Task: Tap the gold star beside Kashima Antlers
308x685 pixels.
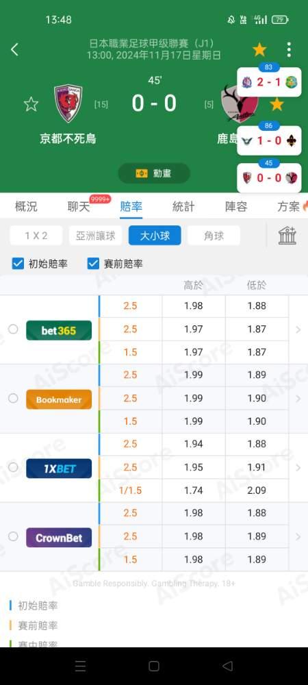Action: click(x=277, y=104)
